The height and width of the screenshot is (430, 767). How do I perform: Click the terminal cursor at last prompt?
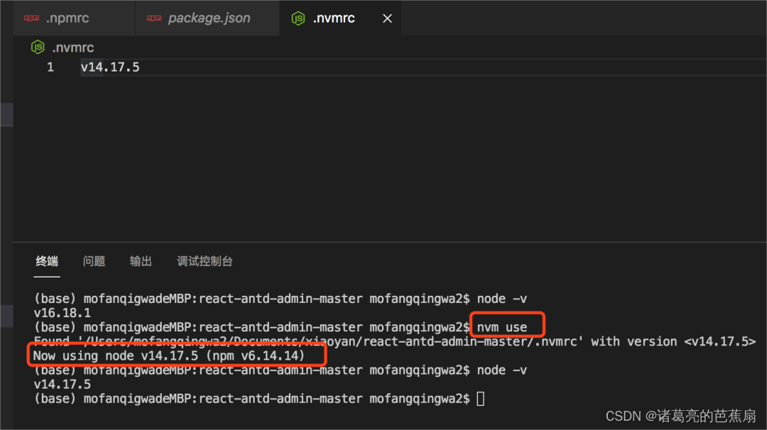click(x=481, y=399)
